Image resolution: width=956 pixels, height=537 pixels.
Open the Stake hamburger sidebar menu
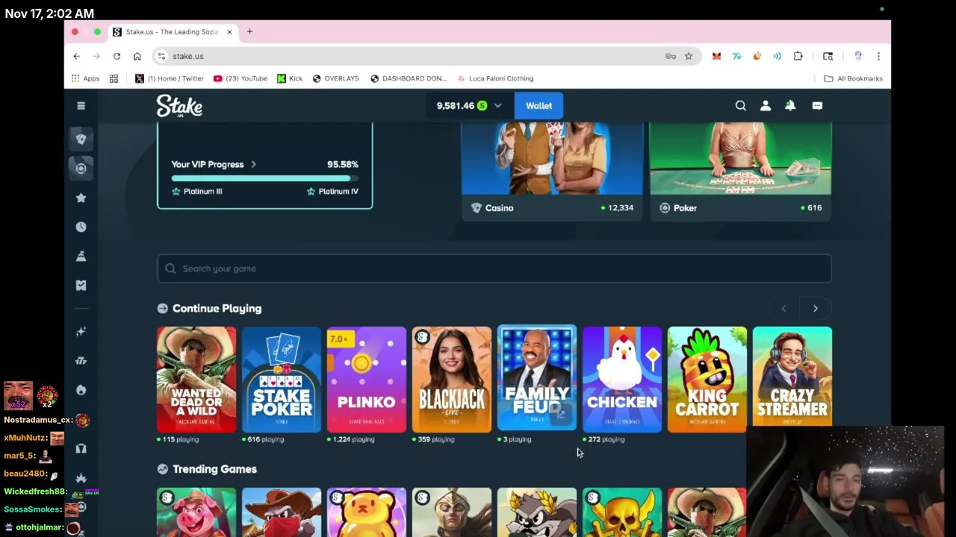pos(81,106)
